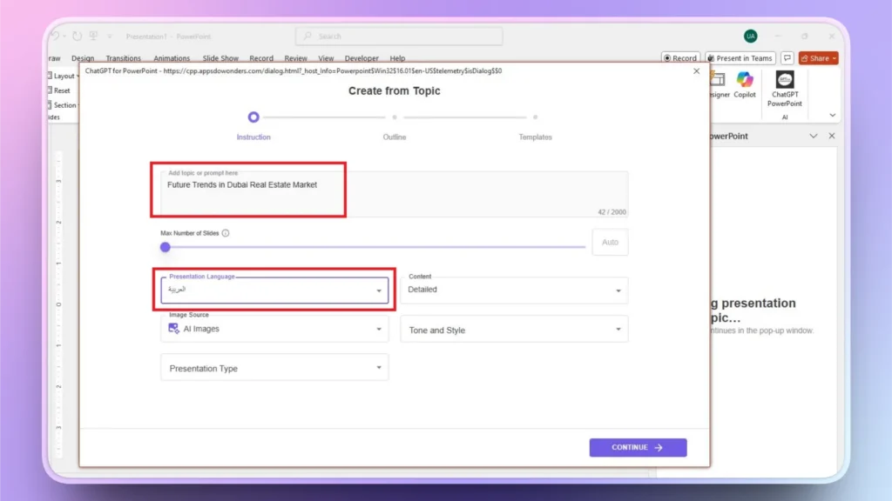Screen dimensions: 892x501
Task: Open the Slide Show ribbon tab
Action: coord(220,57)
